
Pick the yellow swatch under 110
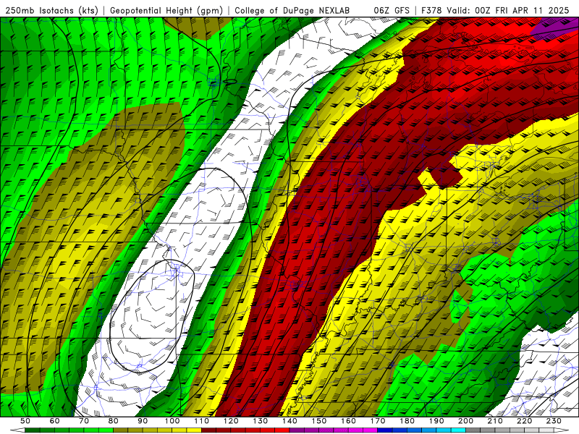194,430
